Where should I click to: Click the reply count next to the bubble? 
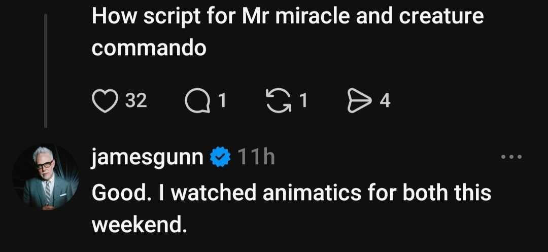221,101
